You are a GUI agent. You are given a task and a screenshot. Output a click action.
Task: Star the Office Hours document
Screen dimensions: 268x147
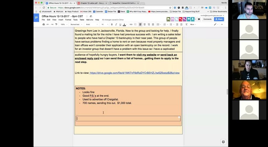(x=87, y=16)
